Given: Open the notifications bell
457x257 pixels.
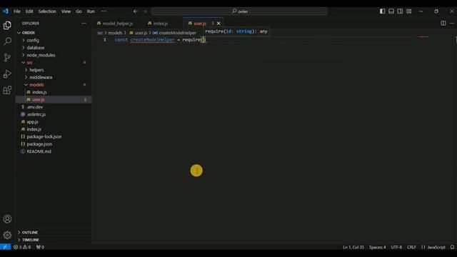Looking at the screenshot, I should (452, 247).
